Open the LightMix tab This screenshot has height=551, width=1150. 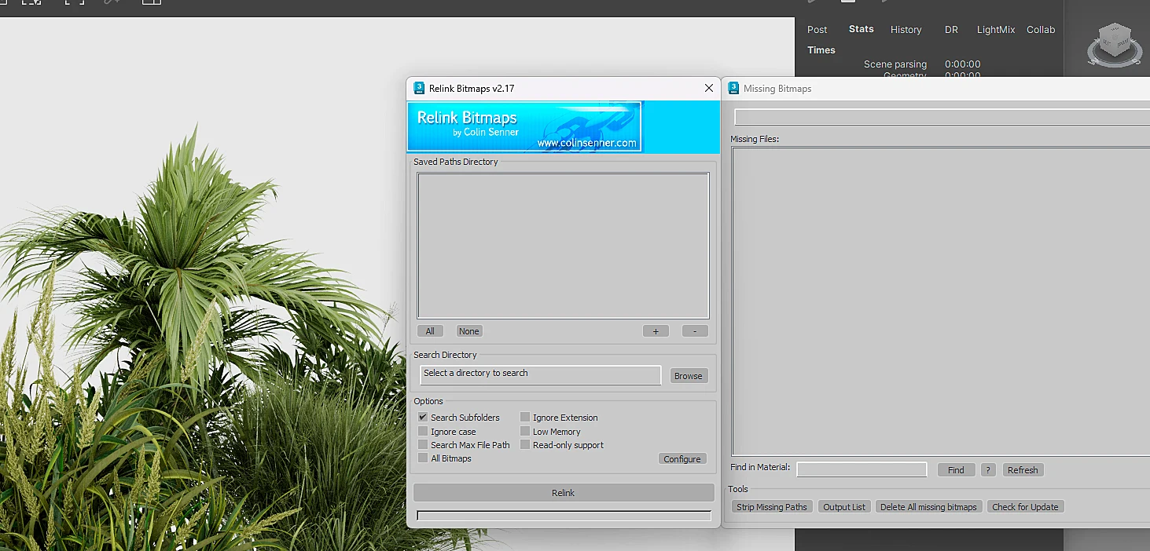pos(996,30)
